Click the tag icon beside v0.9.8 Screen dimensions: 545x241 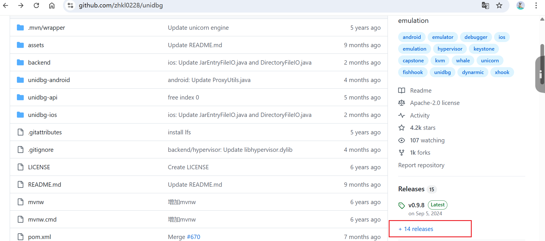(402, 205)
